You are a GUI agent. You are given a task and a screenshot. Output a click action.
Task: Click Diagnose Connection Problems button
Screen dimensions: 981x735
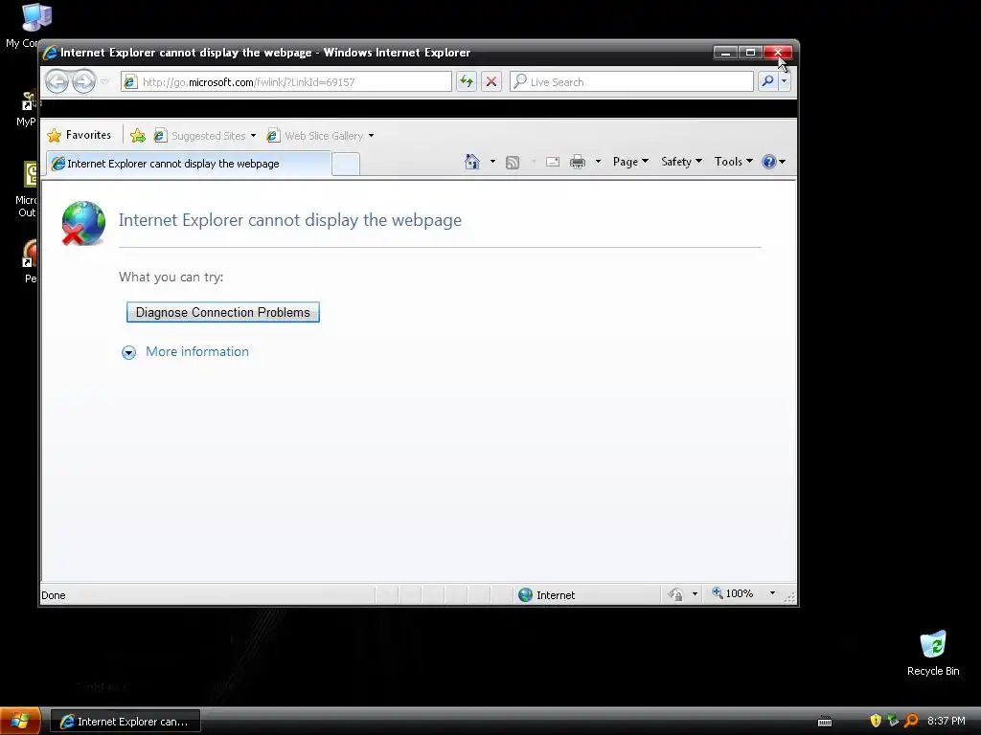tap(222, 313)
